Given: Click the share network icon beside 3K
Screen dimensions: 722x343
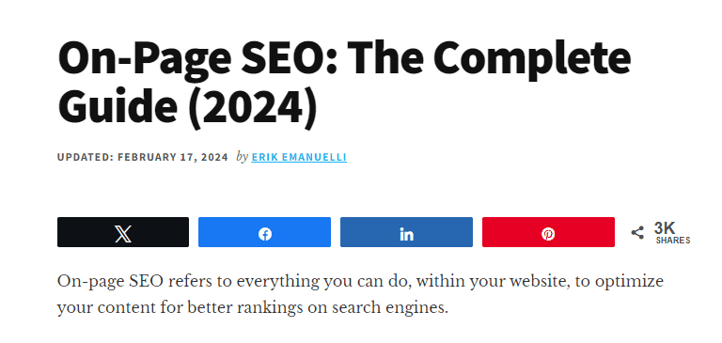Looking at the screenshot, I should click(637, 232).
